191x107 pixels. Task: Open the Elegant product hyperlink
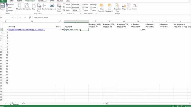27,30
